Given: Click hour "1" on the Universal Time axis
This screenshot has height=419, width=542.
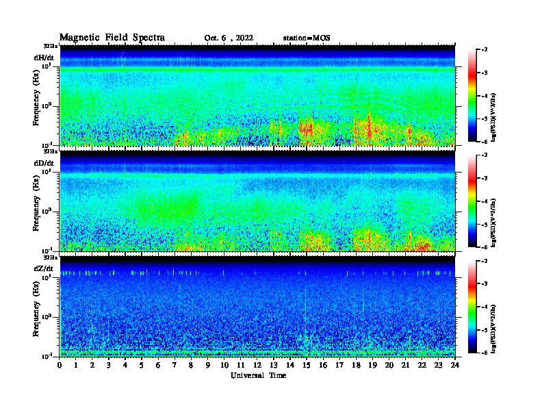Looking at the screenshot, I should [x=76, y=366].
